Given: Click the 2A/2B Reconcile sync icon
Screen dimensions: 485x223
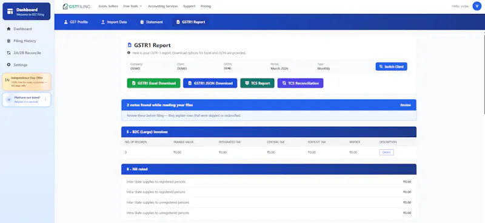Looking at the screenshot, I should pyautogui.click(x=8, y=53).
